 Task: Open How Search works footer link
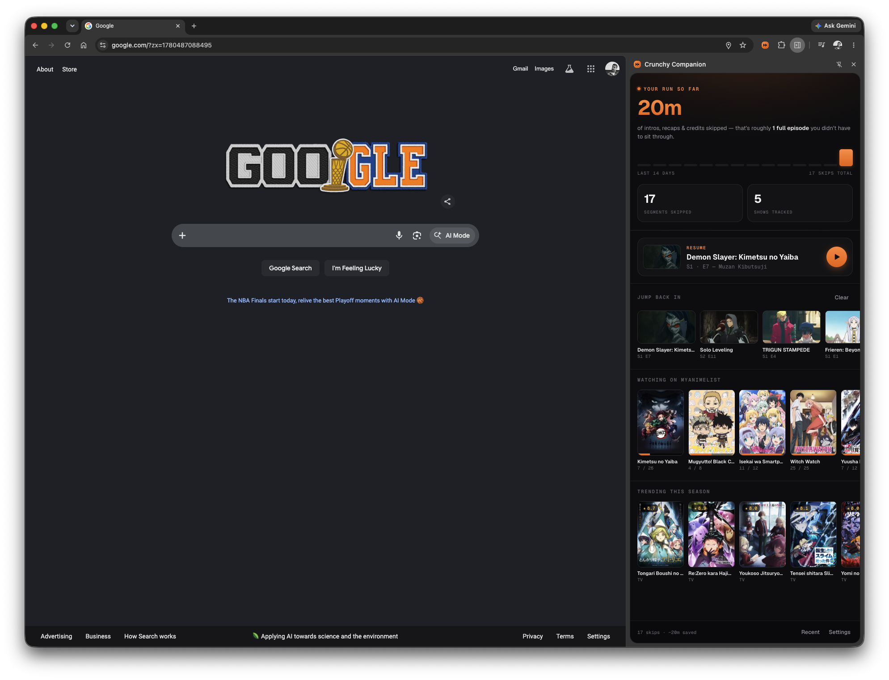(150, 636)
